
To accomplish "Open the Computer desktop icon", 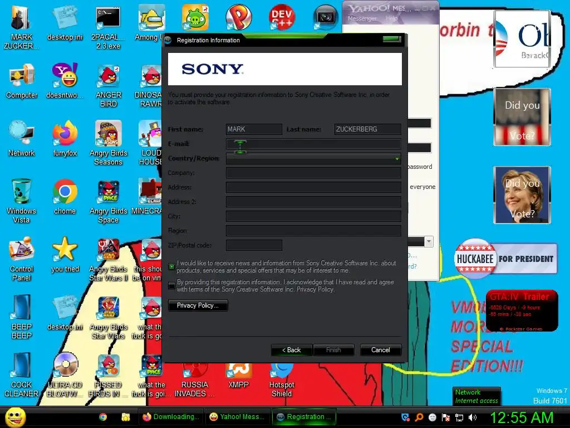I will (x=22, y=81).
